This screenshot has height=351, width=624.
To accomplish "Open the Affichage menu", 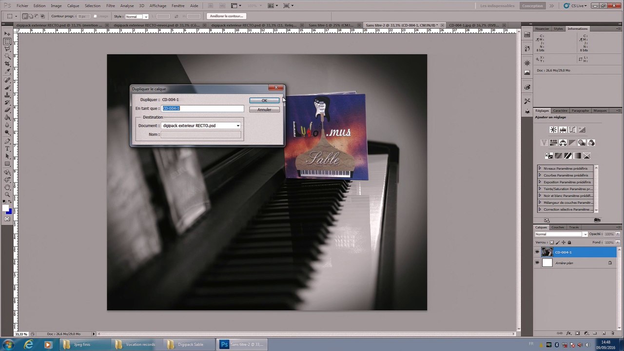I will pyautogui.click(x=158, y=6).
